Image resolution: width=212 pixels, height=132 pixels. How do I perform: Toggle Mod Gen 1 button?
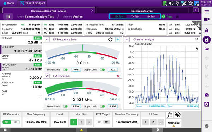[73, 122]
